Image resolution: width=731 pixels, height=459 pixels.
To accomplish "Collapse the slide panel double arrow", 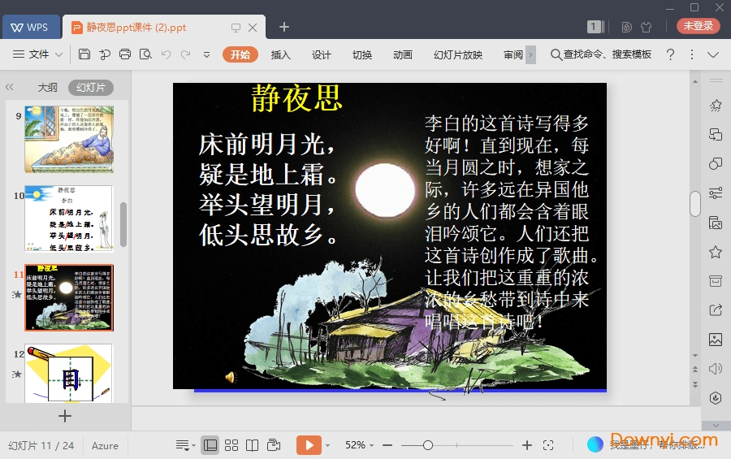I will point(9,87).
